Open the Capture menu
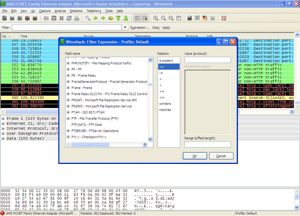 (45, 11)
